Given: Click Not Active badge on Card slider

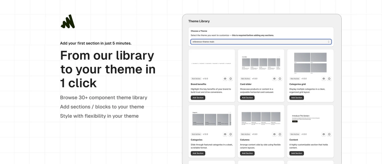Looking at the screenshot, I should (245, 79).
